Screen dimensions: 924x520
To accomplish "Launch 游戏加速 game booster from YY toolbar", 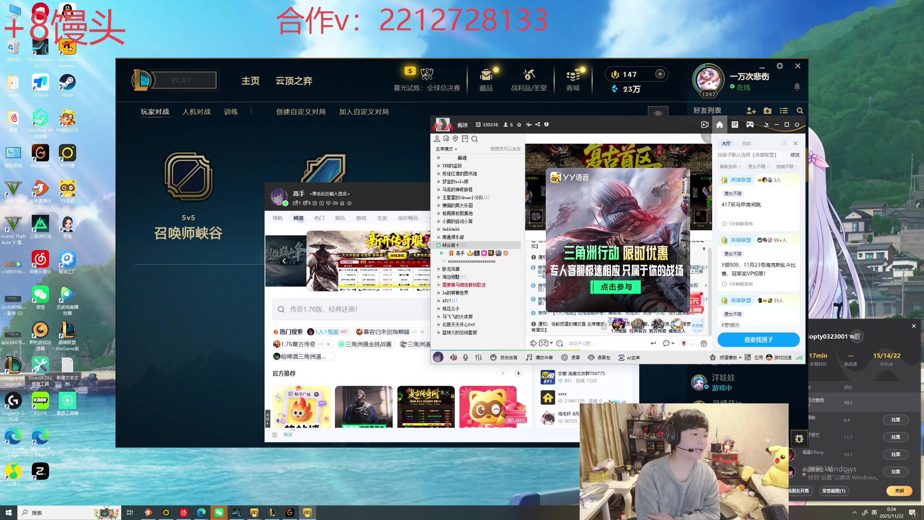I will [x=780, y=357].
